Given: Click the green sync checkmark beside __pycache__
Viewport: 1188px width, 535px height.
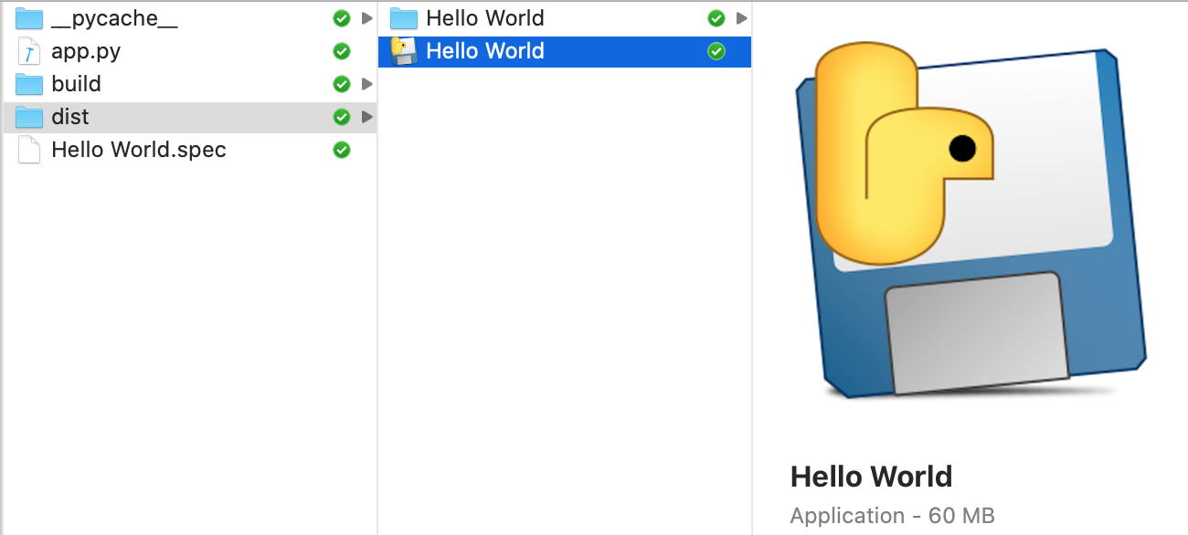Looking at the screenshot, I should tap(342, 18).
